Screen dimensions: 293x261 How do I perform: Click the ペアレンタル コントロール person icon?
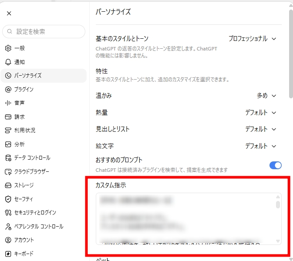pos(8,227)
